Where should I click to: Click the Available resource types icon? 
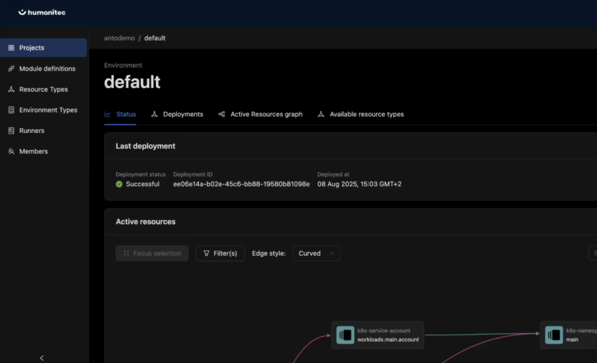[x=321, y=114]
